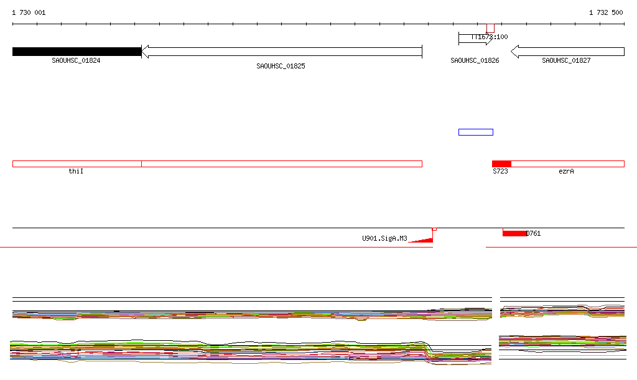Click the ezrA label text
The height and width of the screenshot is (380, 637).
coord(566,171)
